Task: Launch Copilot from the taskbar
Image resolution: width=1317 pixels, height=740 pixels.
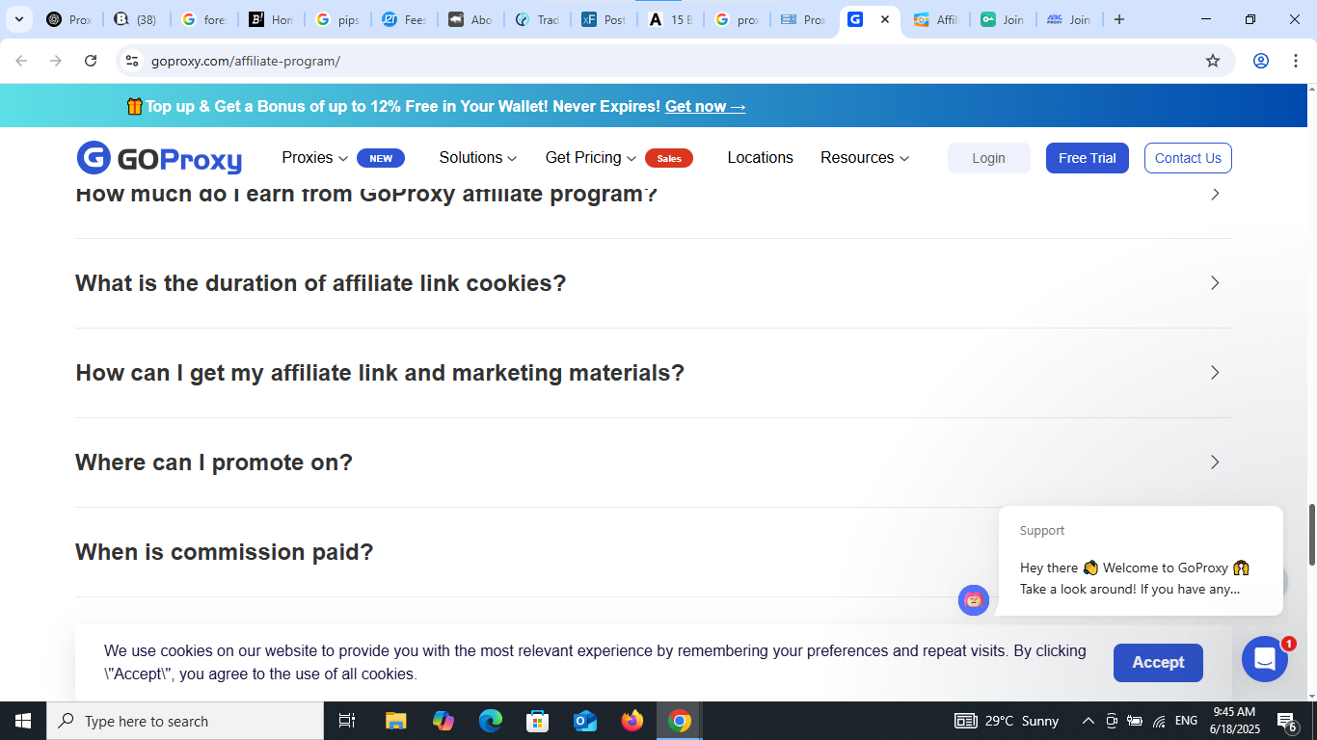Action: point(443,721)
